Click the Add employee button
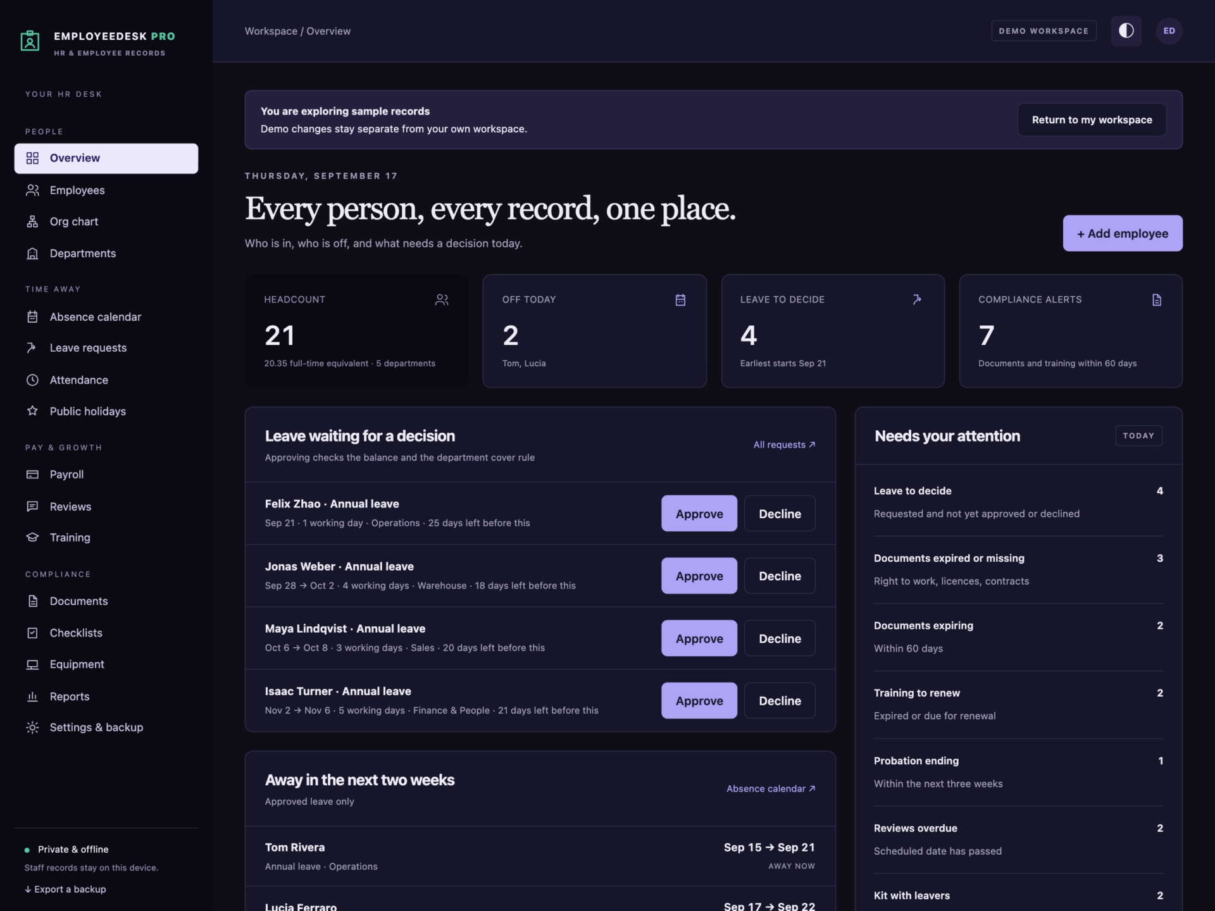This screenshot has height=911, width=1215. pyautogui.click(x=1122, y=233)
